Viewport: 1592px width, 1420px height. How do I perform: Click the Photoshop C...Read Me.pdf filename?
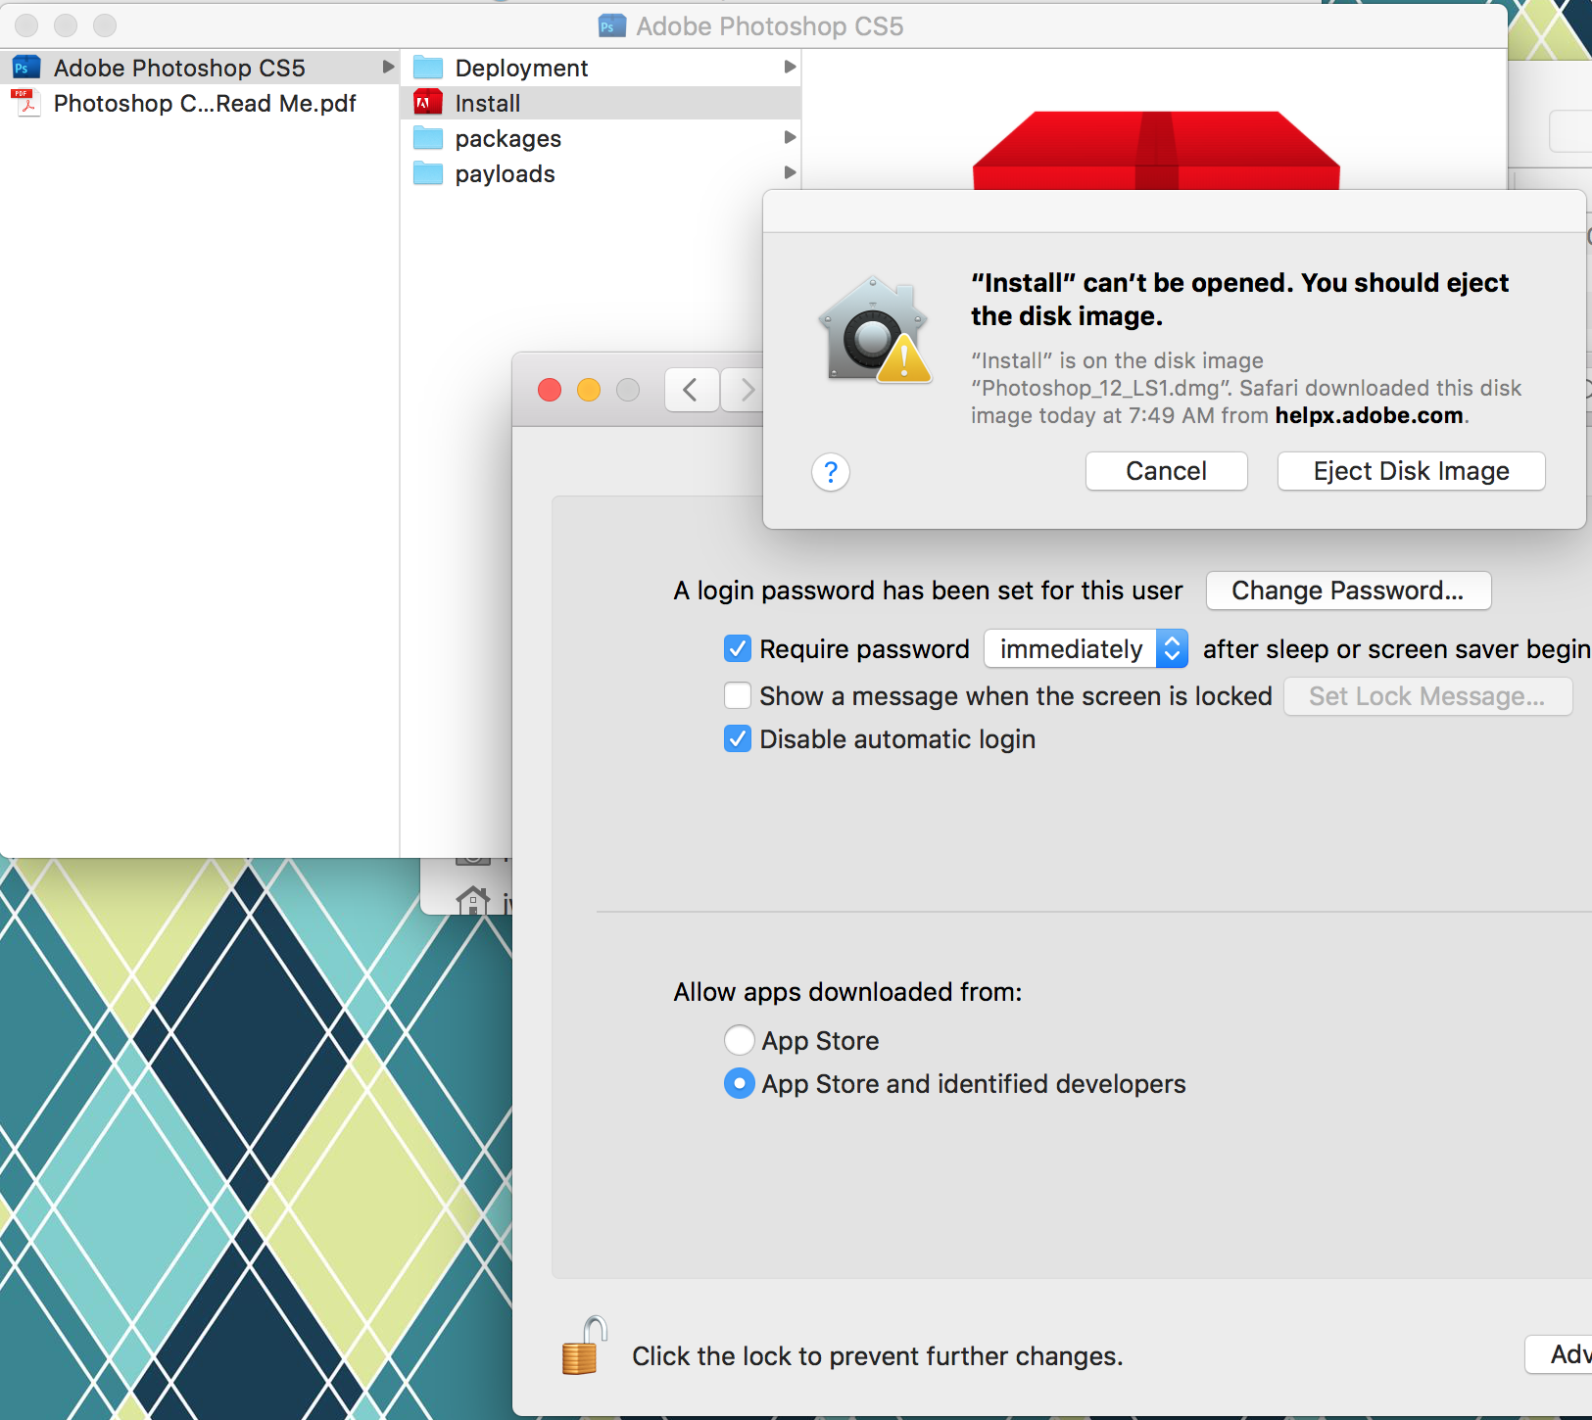point(205,103)
